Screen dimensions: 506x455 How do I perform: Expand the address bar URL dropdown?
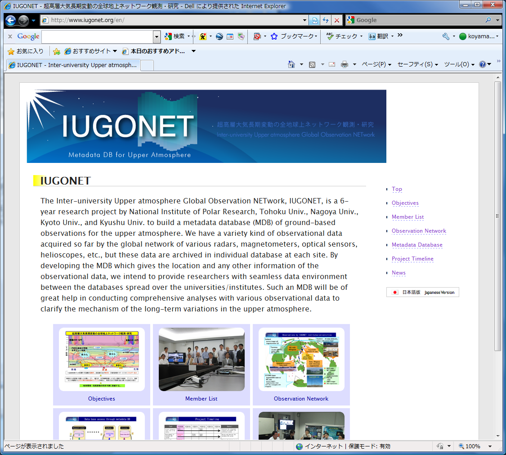pyautogui.click(x=304, y=20)
